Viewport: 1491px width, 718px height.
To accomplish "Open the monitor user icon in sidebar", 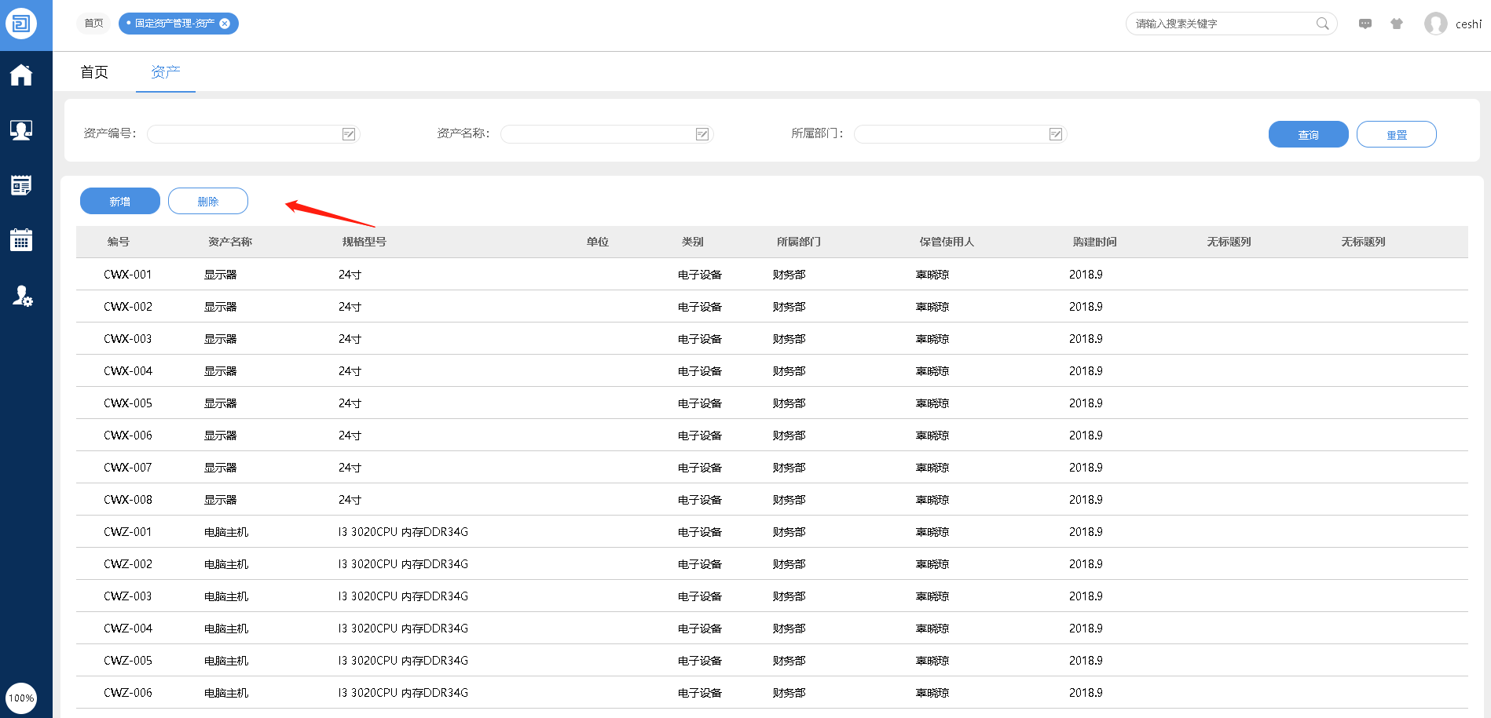I will 21,130.
